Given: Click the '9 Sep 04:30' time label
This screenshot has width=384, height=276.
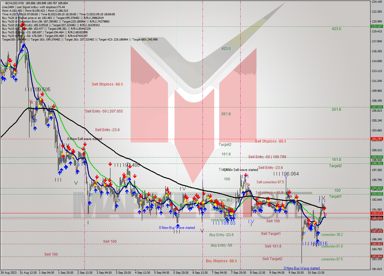Looking at the screenshot, I should (277, 273).
